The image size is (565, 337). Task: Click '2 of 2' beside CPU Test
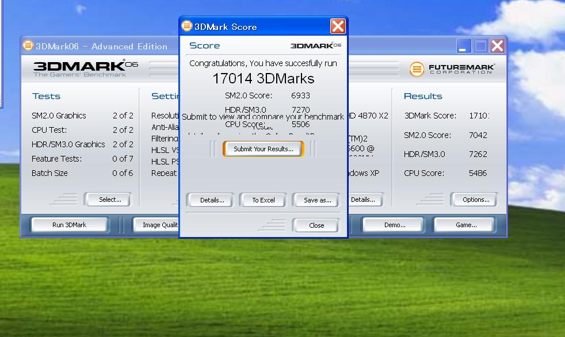(x=123, y=130)
